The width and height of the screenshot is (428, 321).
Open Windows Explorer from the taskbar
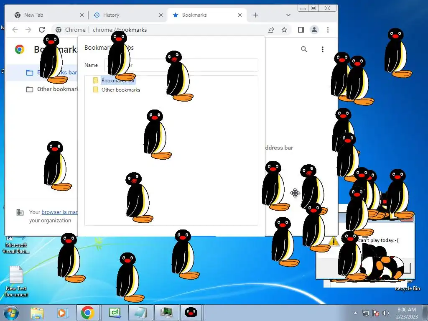click(37, 313)
